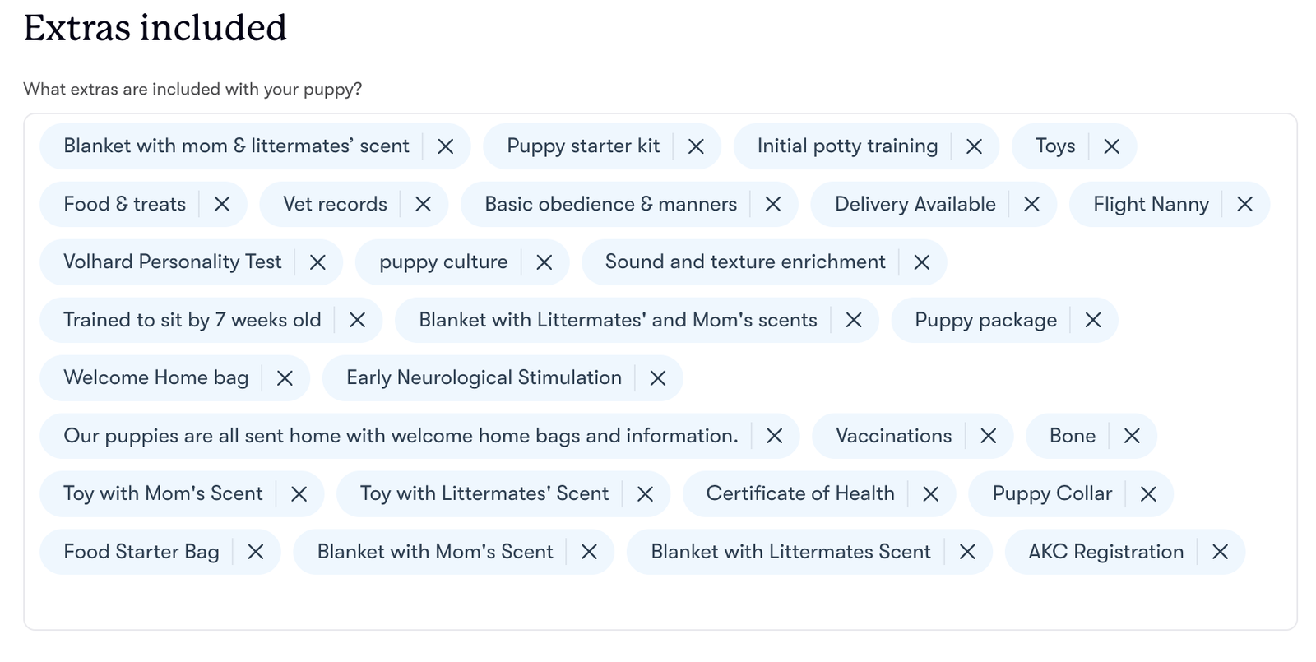The image size is (1316, 662).
Task: Delete the Certificate of Health tag
Action: pyautogui.click(x=930, y=493)
